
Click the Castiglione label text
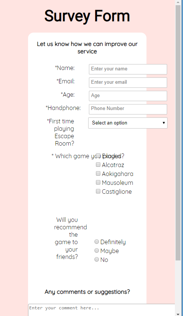(x=117, y=192)
